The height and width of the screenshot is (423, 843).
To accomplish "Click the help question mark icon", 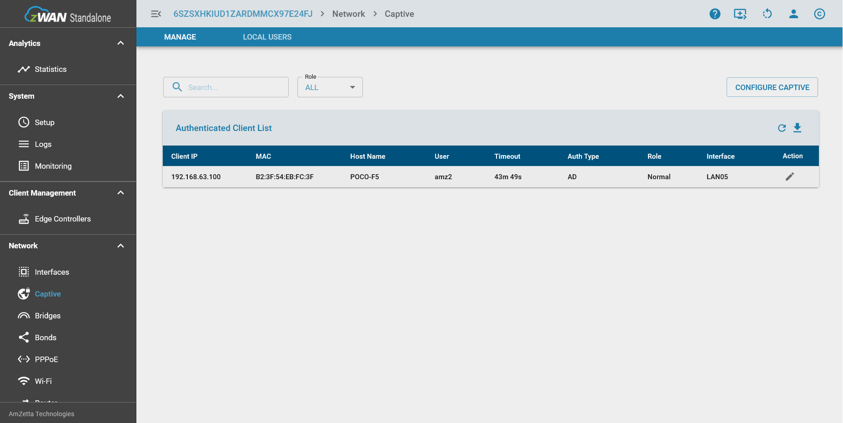I will pos(715,14).
